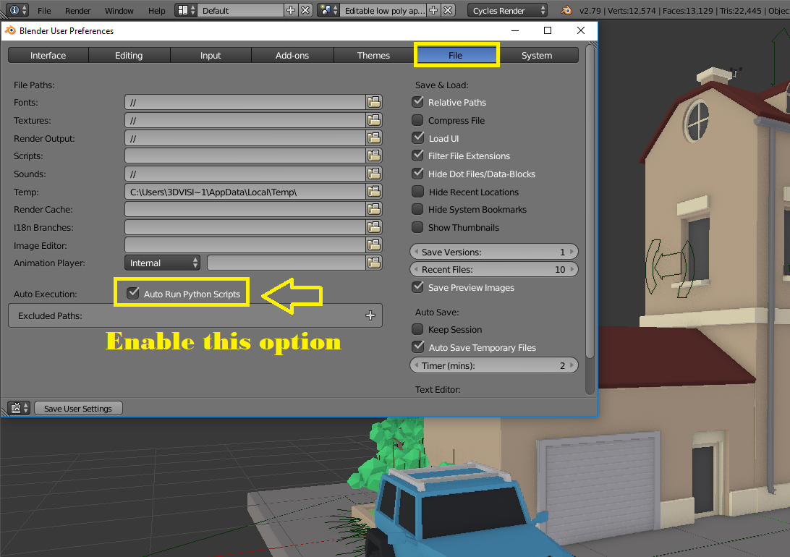
Task: Toggle Hide Dot Files/Data-Blocks
Action: click(417, 173)
